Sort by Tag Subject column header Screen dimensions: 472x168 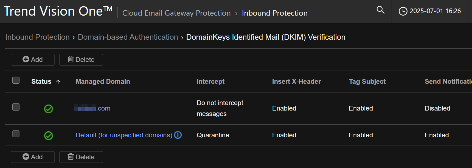point(367,82)
